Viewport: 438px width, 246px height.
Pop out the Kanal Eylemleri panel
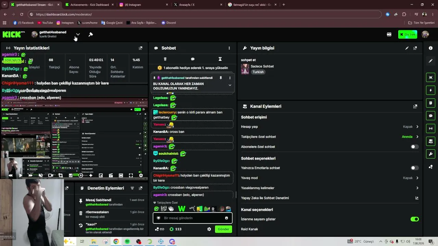pos(415,106)
